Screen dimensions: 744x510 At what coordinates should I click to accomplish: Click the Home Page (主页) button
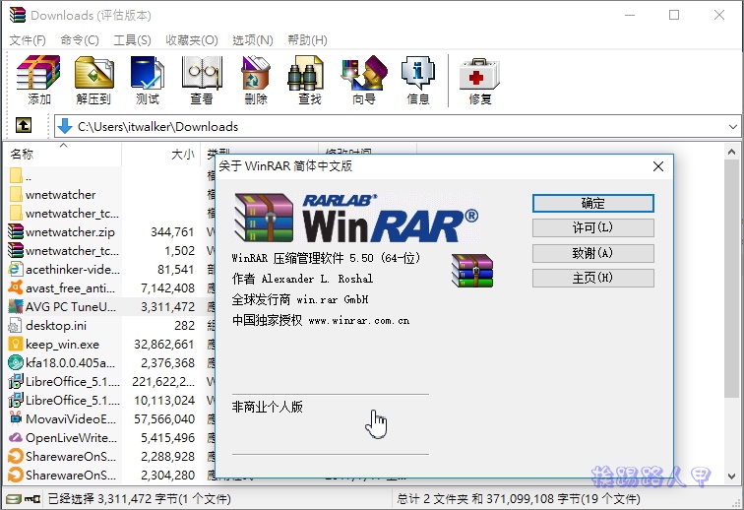[593, 278]
